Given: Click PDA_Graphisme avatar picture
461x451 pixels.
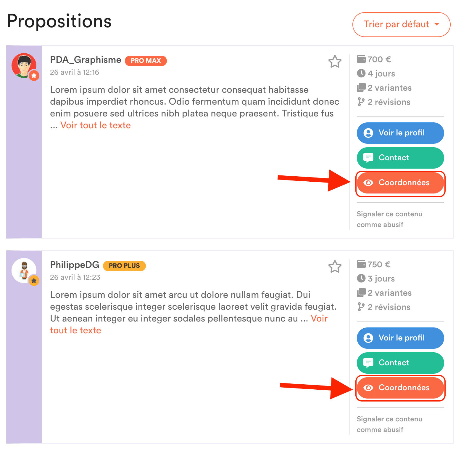Looking at the screenshot, I should pyautogui.click(x=24, y=66).
